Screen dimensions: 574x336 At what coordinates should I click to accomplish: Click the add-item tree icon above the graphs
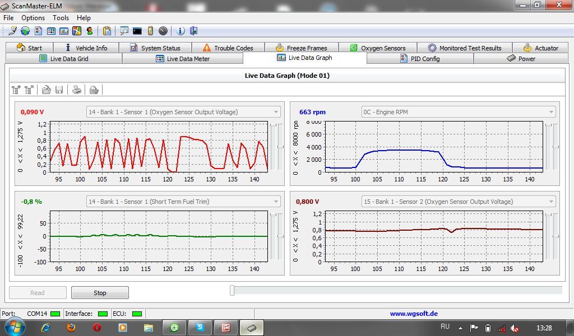click(16, 90)
